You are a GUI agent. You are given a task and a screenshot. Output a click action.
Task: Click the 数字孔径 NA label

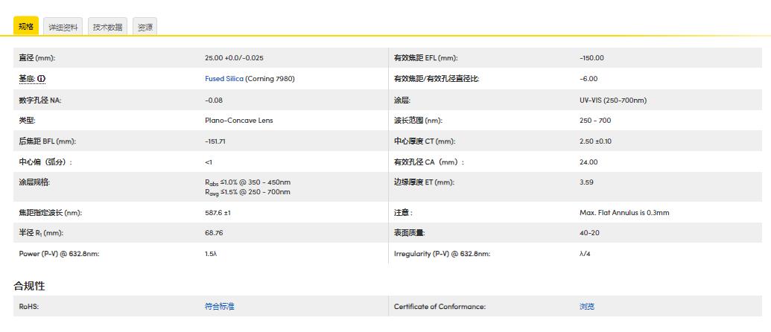point(40,100)
